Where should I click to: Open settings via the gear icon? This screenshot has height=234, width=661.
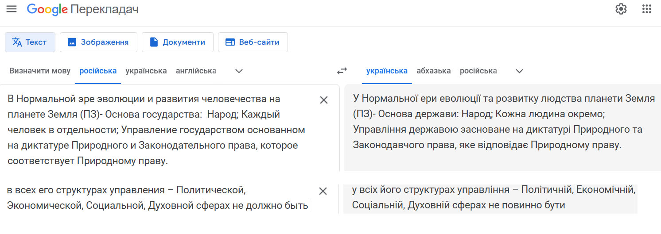click(621, 9)
